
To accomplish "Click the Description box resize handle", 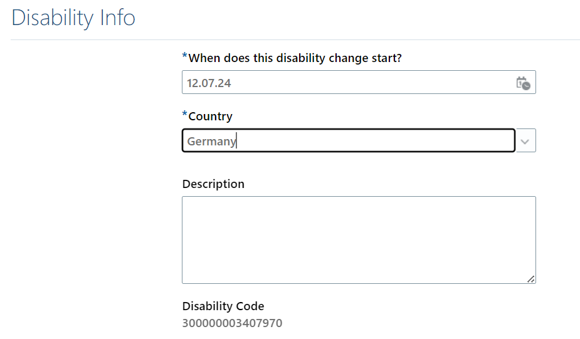I will (x=531, y=279).
